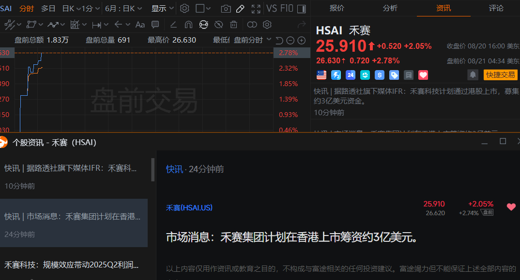The image size is (520, 280).
Task: Open drawing tools settings gear
Action: click(267, 25)
